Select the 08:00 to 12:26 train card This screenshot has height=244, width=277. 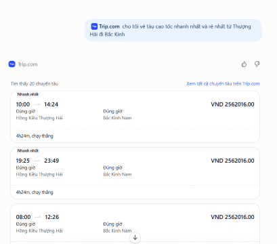pos(135,224)
